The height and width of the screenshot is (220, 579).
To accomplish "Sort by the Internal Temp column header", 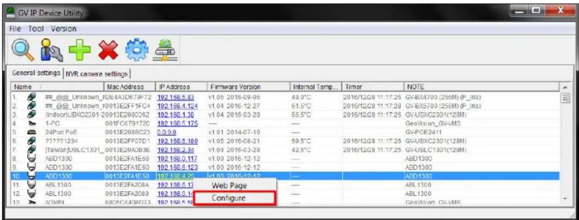I will 316,87.
